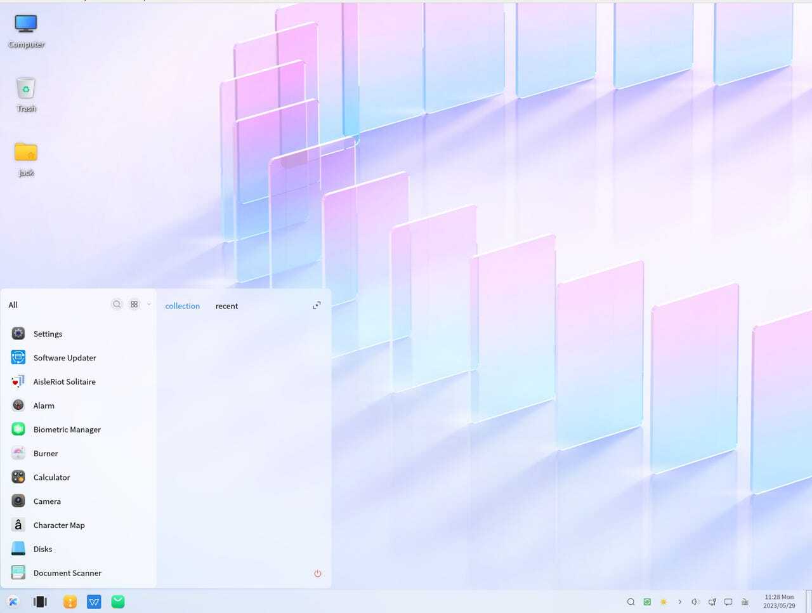The height and width of the screenshot is (613, 812).
Task: Open the volume control in system tray
Action: point(695,602)
